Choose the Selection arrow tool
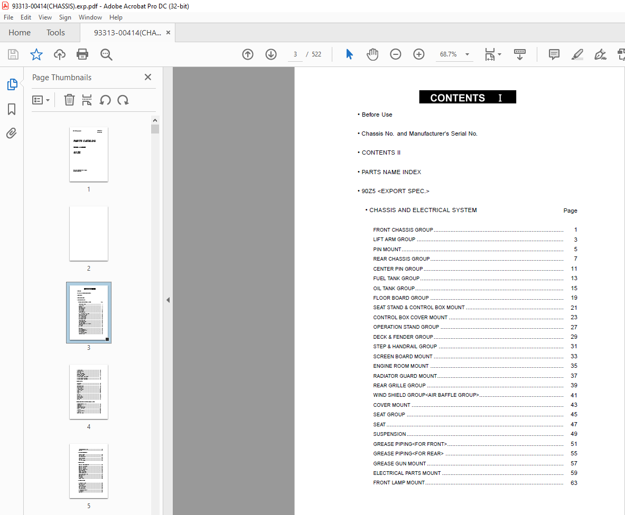This screenshot has height=515, width=625. coord(349,54)
